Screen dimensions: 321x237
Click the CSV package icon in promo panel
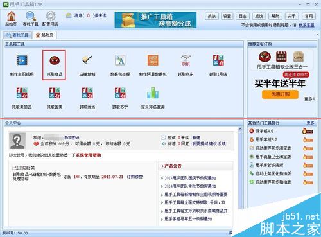[x=298, y=57]
